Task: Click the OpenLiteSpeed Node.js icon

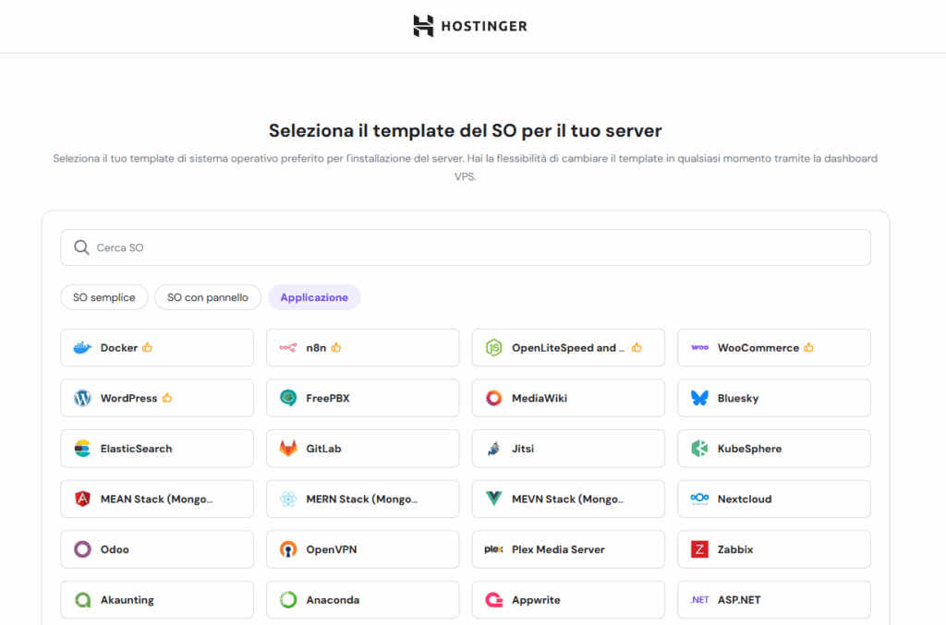Action: (494, 348)
